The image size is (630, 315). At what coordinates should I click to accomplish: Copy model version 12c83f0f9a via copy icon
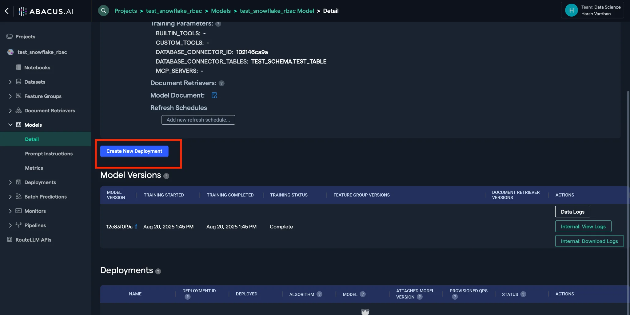tap(135, 227)
